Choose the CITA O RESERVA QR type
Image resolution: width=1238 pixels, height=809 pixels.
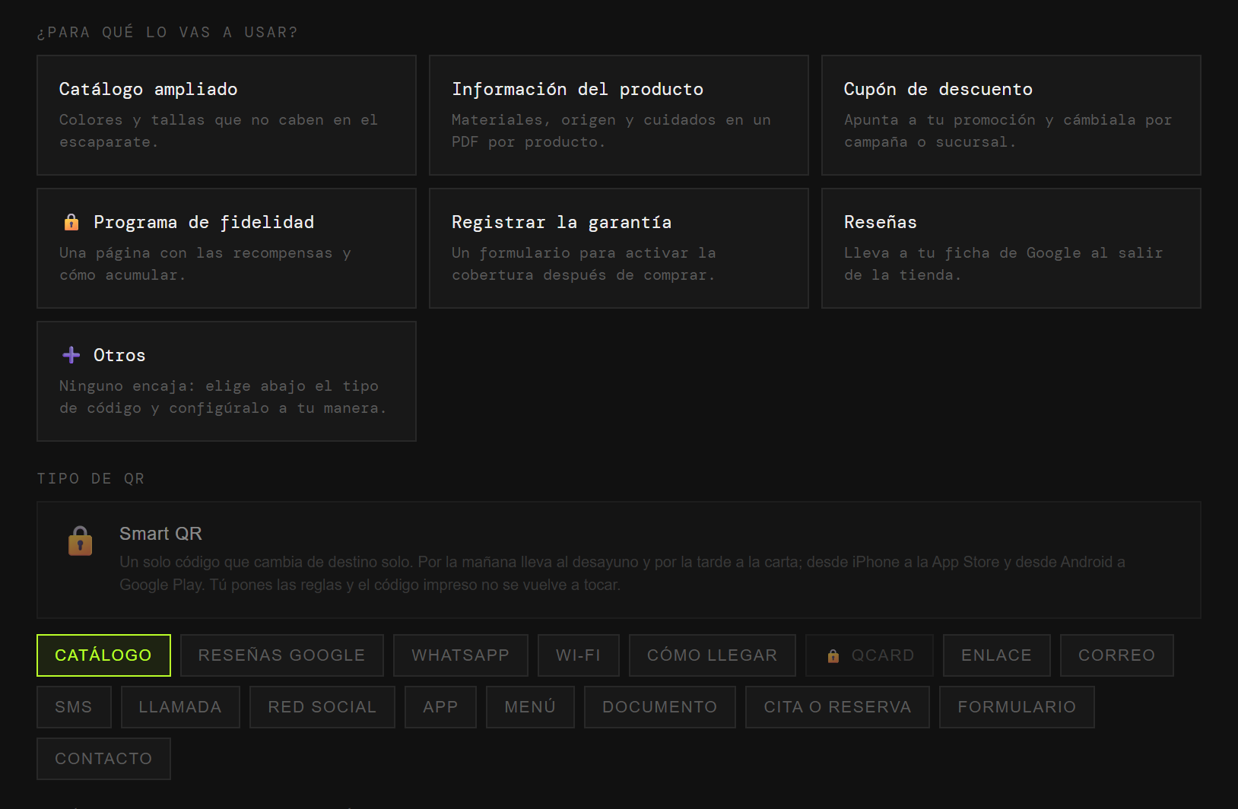pyautogui.click(x=837, y=707)
